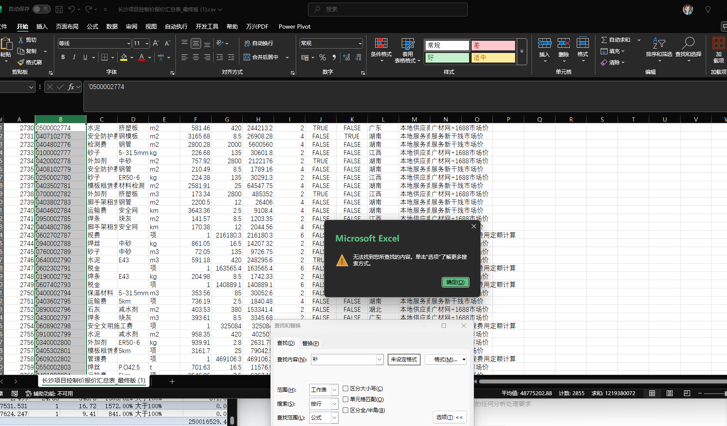Switch to the Replace (替换) tab
727x426 pixels.
pyautogui.click(x=311, y=343)
